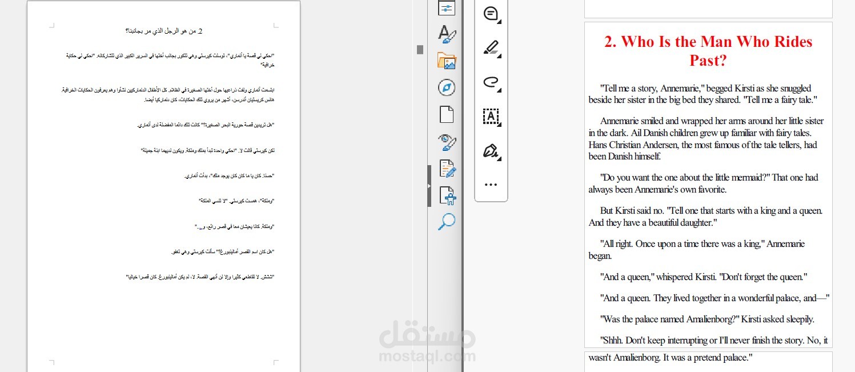Click the Arabic chapter title line starting with 2

164,31
